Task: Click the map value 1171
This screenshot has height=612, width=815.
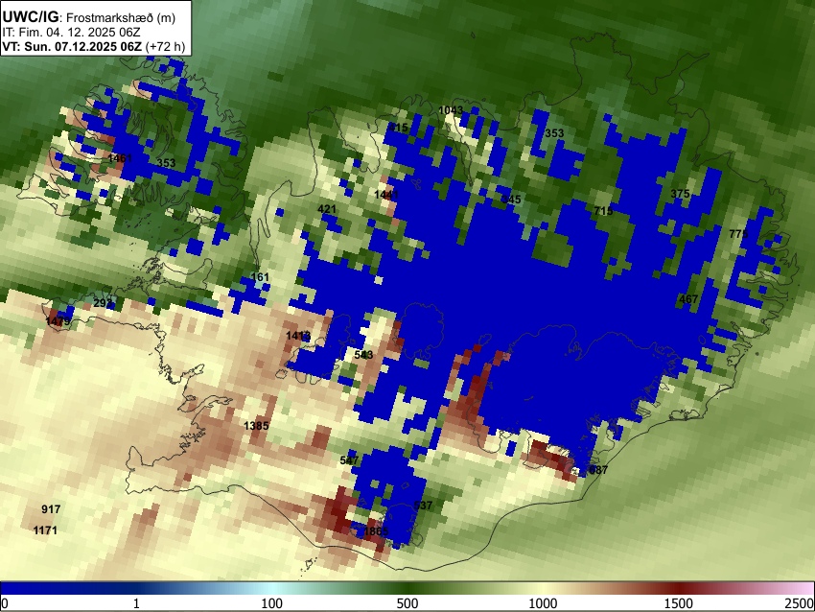Action: pyautogui.click(x=45, y=530)
